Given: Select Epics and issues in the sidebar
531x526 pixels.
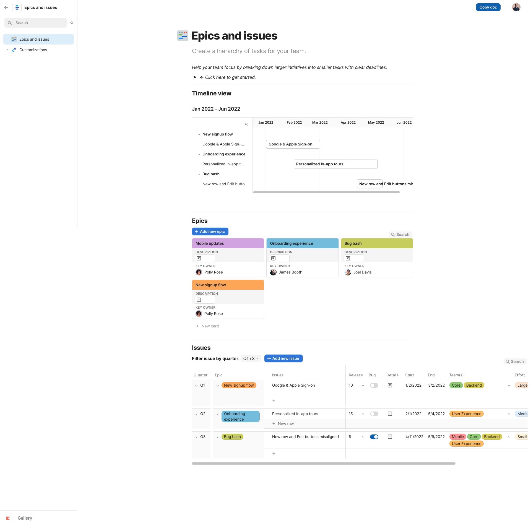Looking at the screenshot, I should point(34,39).
